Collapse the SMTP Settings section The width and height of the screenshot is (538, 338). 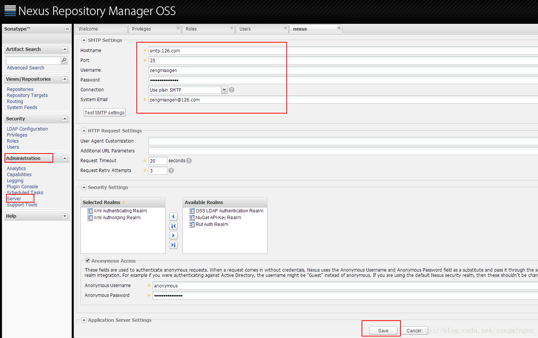coord(84,40)
